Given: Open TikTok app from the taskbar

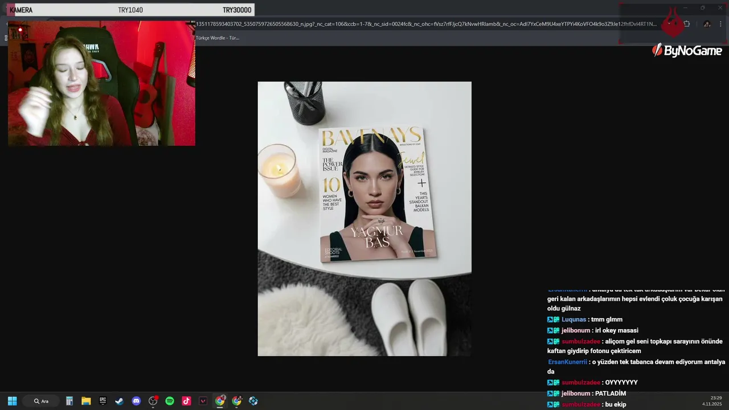Looking at the screenshot, I should 186,401.
